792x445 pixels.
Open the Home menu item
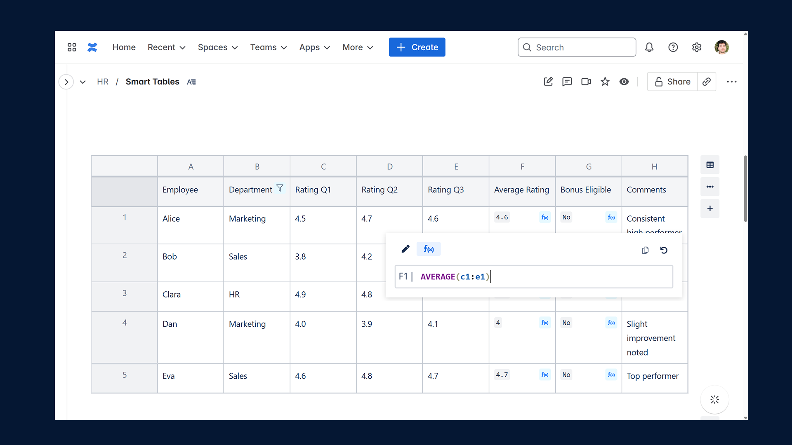click(x=124, y=47)
